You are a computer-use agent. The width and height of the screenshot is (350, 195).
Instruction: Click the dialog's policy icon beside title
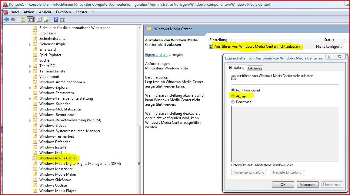[x=233, y=77]
